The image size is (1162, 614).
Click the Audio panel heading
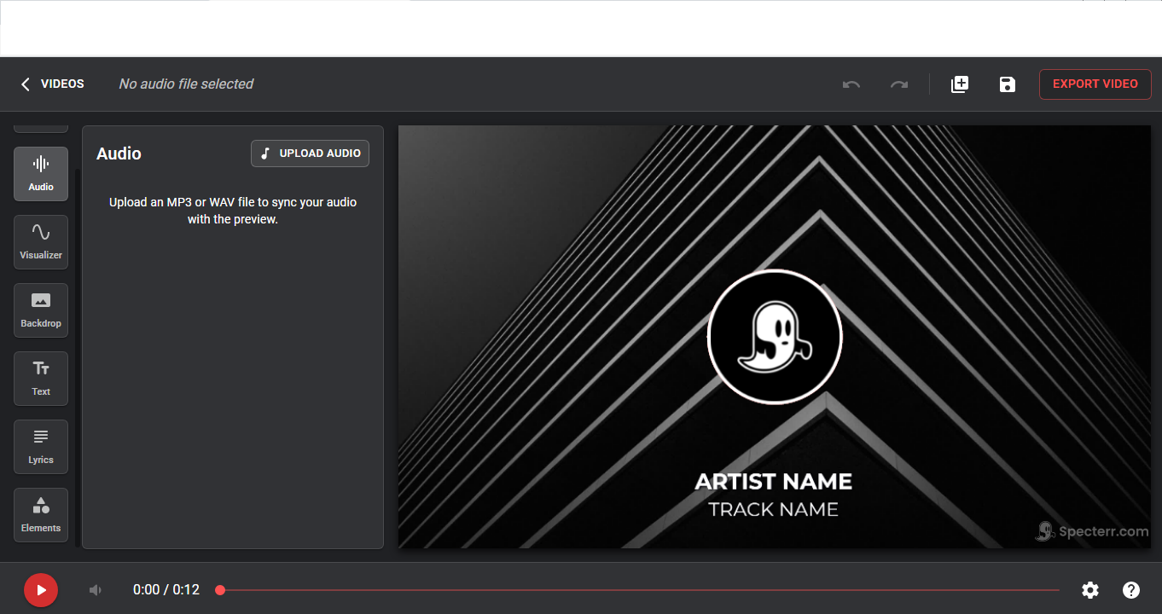coord(119,153)
